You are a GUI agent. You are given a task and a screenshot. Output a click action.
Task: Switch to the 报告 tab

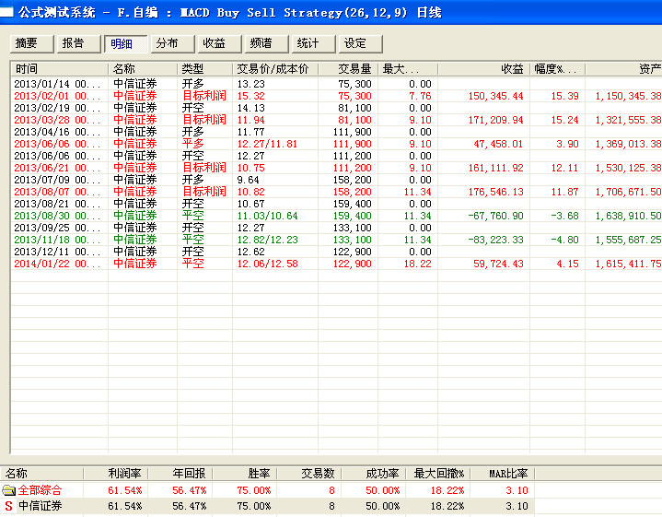(78, 43)
